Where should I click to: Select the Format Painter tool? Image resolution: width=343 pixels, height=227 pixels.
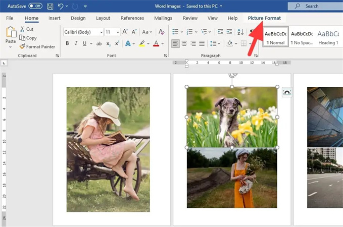(x=37, y=46)
